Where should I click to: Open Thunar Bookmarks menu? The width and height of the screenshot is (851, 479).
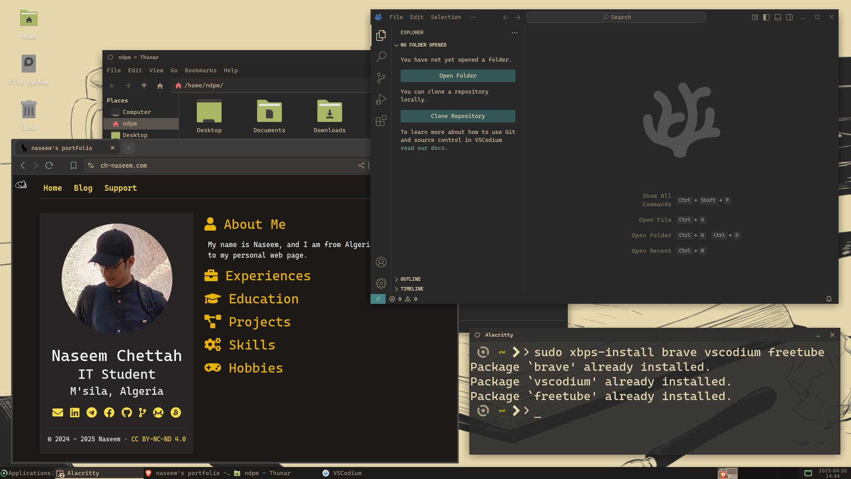click(200, 71)
